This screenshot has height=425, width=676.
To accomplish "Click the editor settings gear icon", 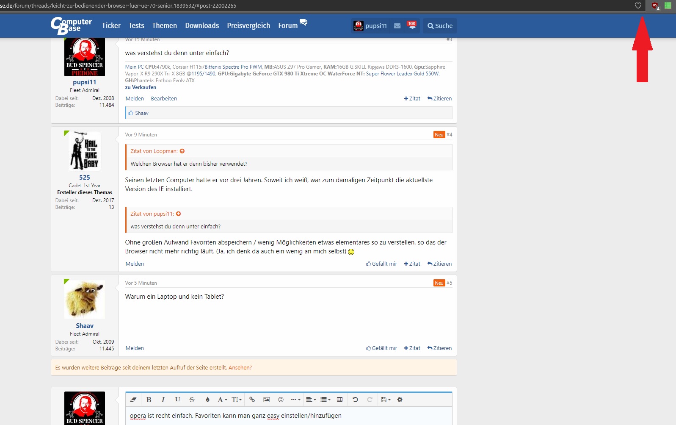I will (x=400, y=400).
